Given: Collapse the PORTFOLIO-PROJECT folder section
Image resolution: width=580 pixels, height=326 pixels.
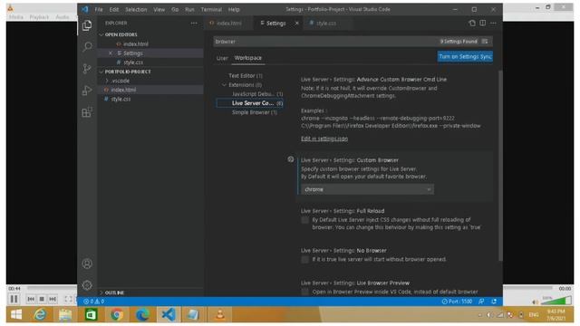Looking at the screenshot, I should (x=128, y=72).
